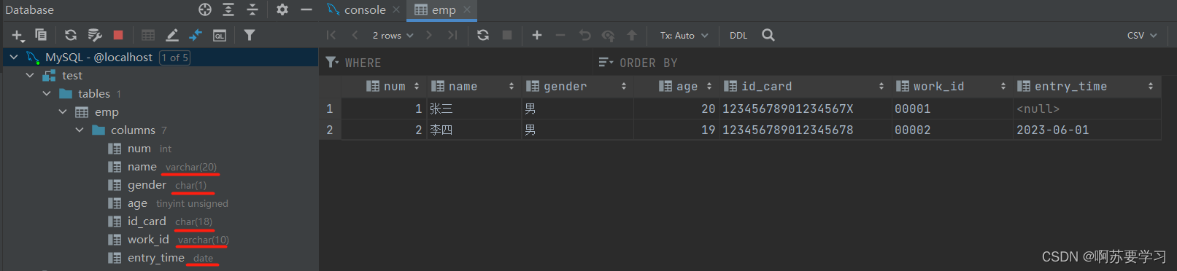
Task: Click the Select Opened File target icon
Action: pyautogui.click(x=205, y=9)
